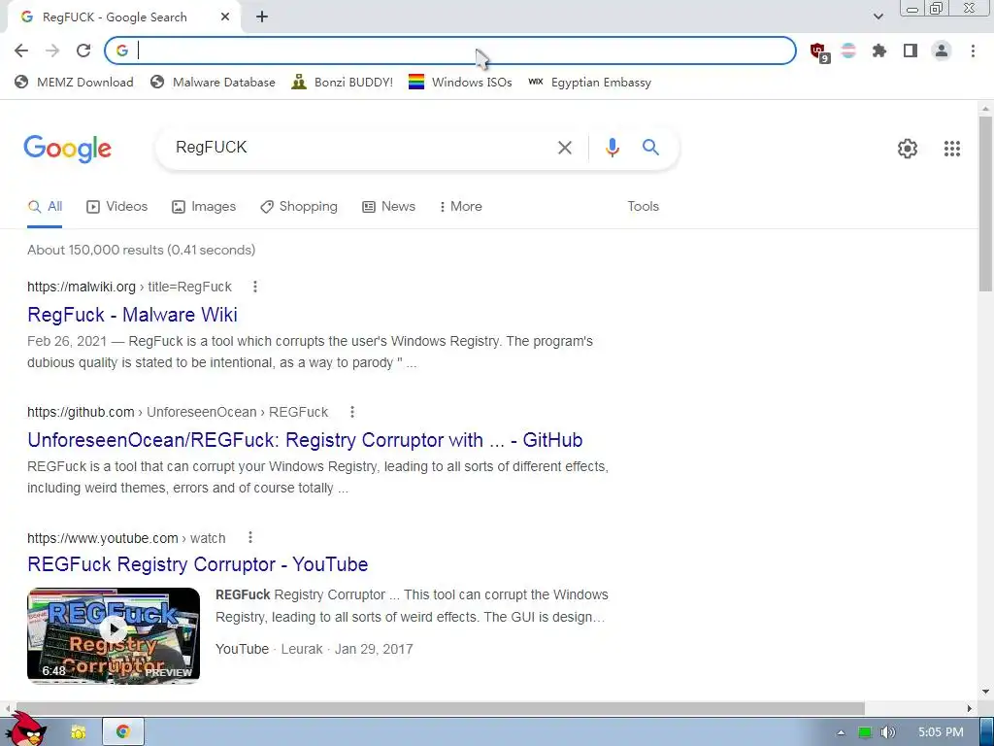The width and height of the screenshot is (994, 746).
Task: Click the green tray icon
Action: pyautogui.click(x=865, y=732)
